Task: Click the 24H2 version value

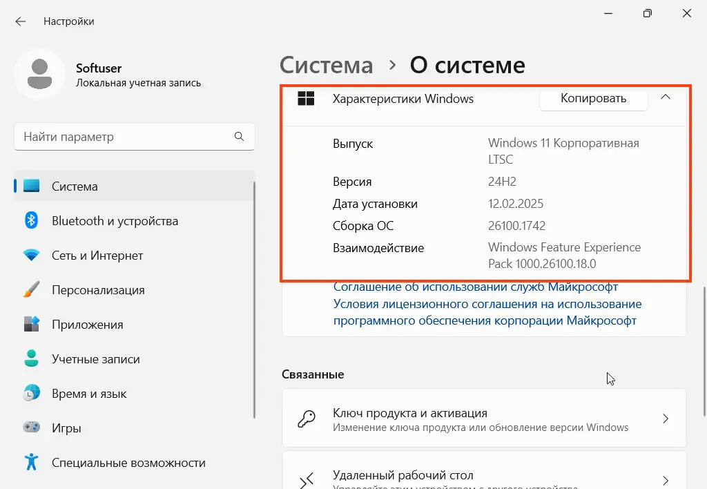Action: click(502, 182)
